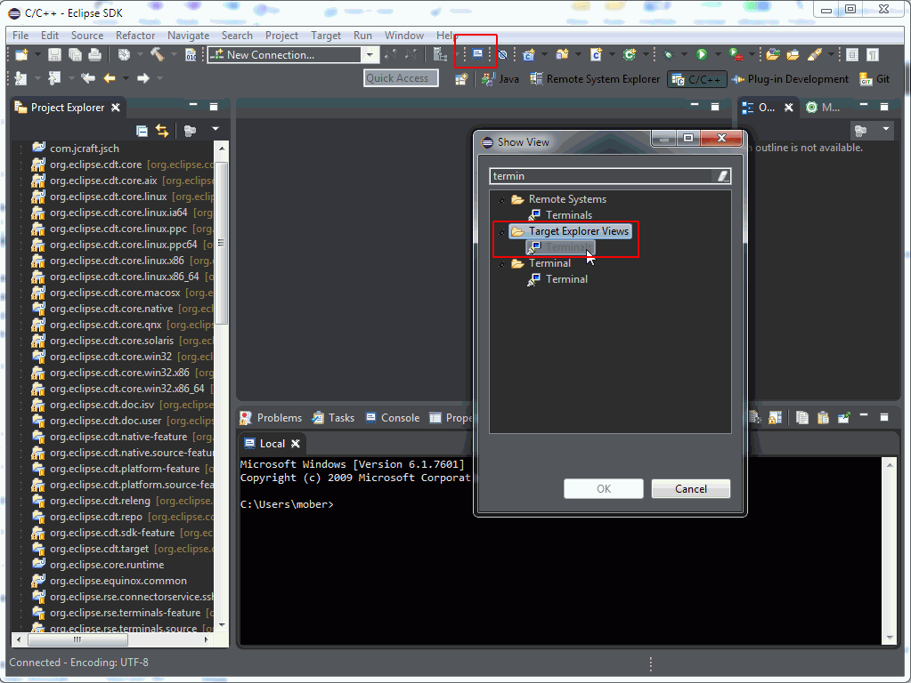
Task: Select Terminals under Remote Systems
Action: coord(561,215)
